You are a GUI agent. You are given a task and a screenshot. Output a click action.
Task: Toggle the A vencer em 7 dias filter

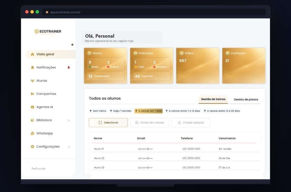(148, 111)
